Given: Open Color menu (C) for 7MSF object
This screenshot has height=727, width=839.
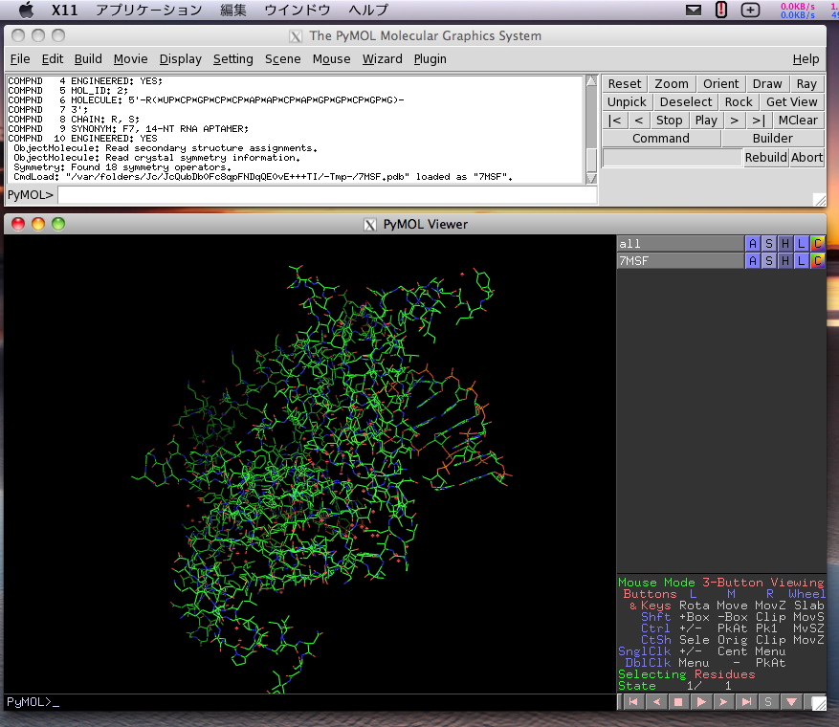Looking at the screenshot, I should (818, 260).
